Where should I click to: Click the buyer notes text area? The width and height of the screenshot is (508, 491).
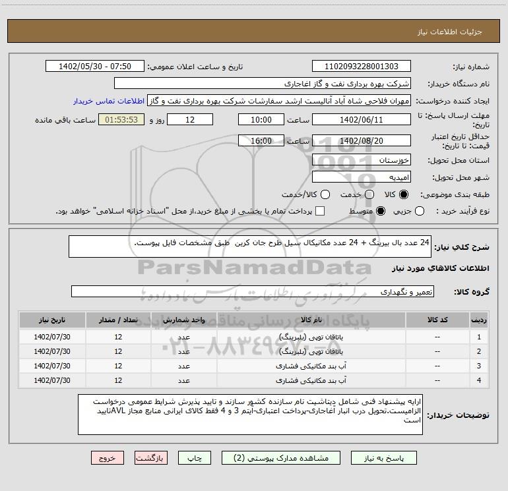coord(250,415)
